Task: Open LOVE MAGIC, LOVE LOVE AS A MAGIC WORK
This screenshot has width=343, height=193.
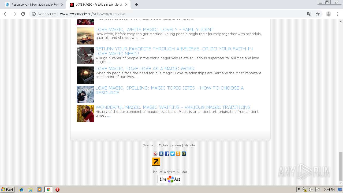Action: tap(145, 69)
